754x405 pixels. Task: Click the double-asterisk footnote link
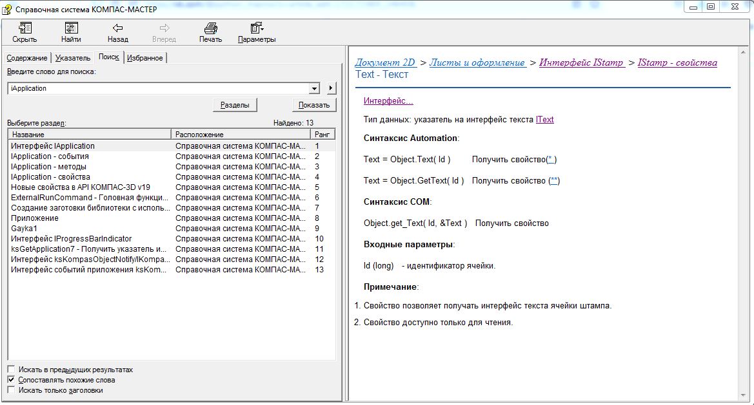coord(555,181)
